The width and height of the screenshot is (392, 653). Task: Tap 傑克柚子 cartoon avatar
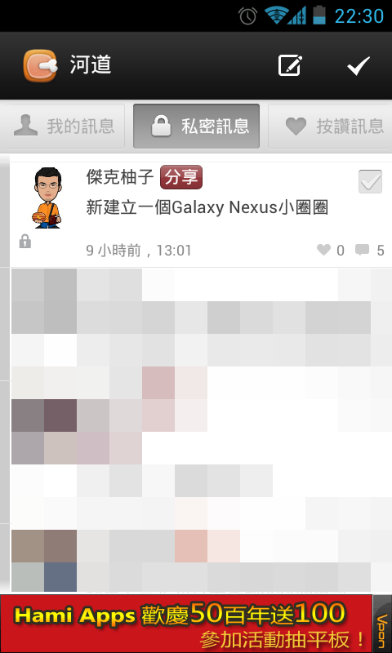pos(47,198)
